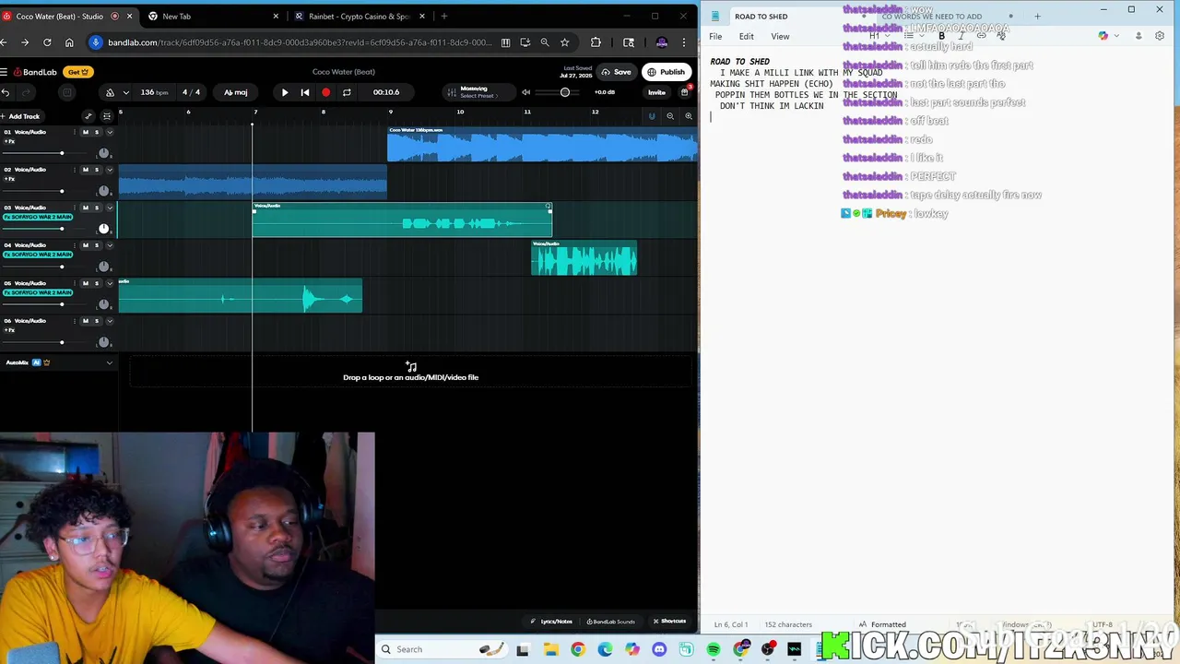Open the BandLab hamburger menu
Screen dimensions: 1180x664
(x=5, y=72)
